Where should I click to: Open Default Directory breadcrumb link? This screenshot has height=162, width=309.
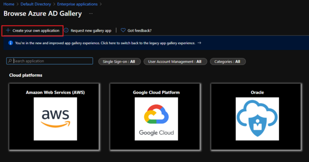coord(36,4)
